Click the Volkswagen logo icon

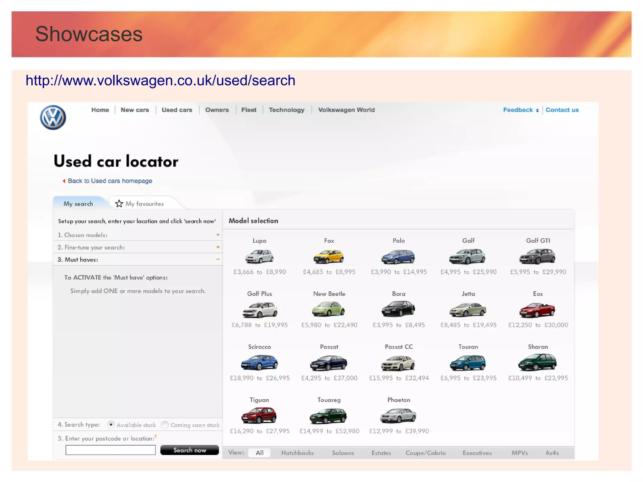pos(53,118)
